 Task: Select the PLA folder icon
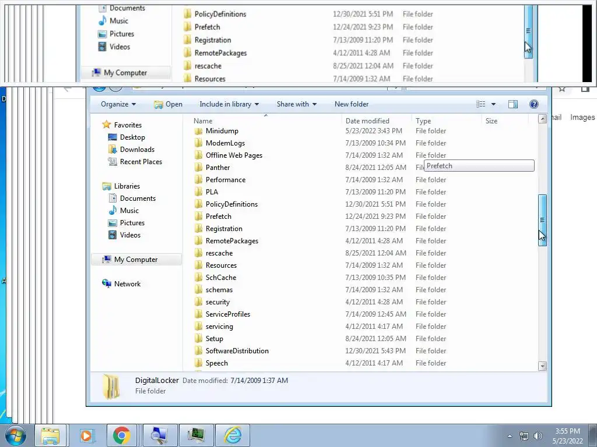[x=198, y=192]
